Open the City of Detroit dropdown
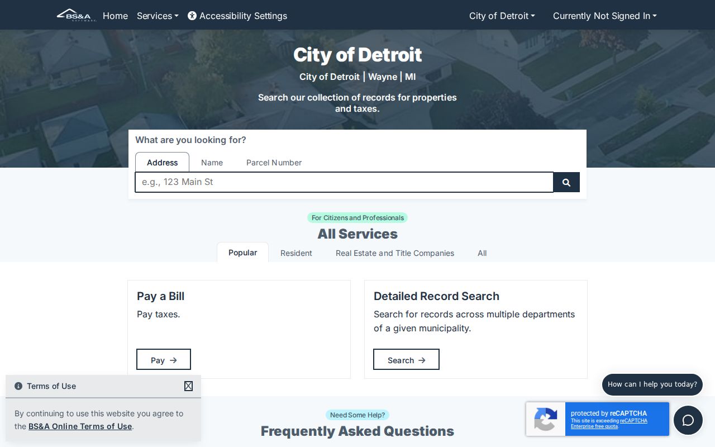The height and width of the screenshot is (447, 715). coord(502,16)
